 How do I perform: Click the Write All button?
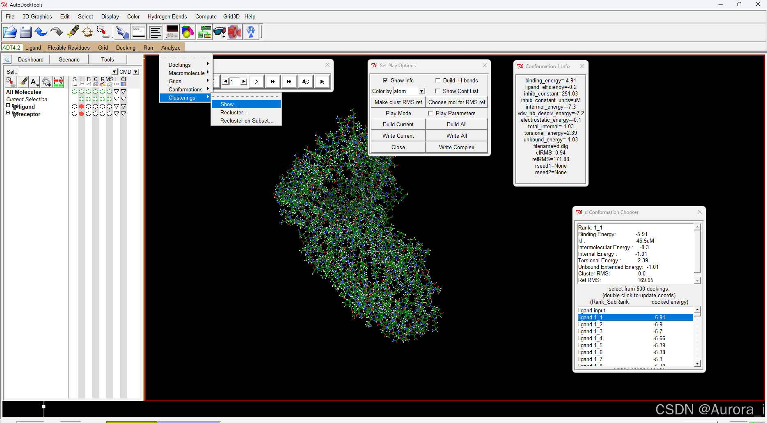[x=456, y=136]
